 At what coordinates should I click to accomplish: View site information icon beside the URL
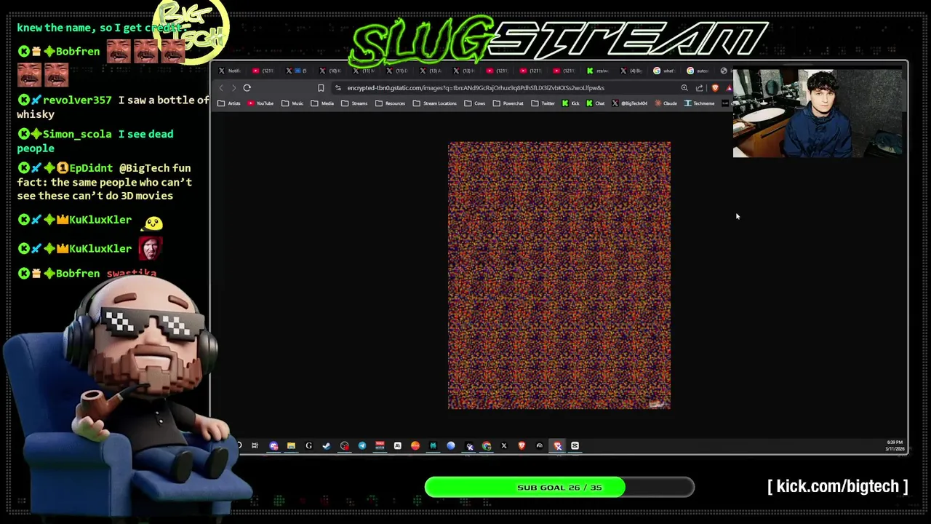coord(338,88)
